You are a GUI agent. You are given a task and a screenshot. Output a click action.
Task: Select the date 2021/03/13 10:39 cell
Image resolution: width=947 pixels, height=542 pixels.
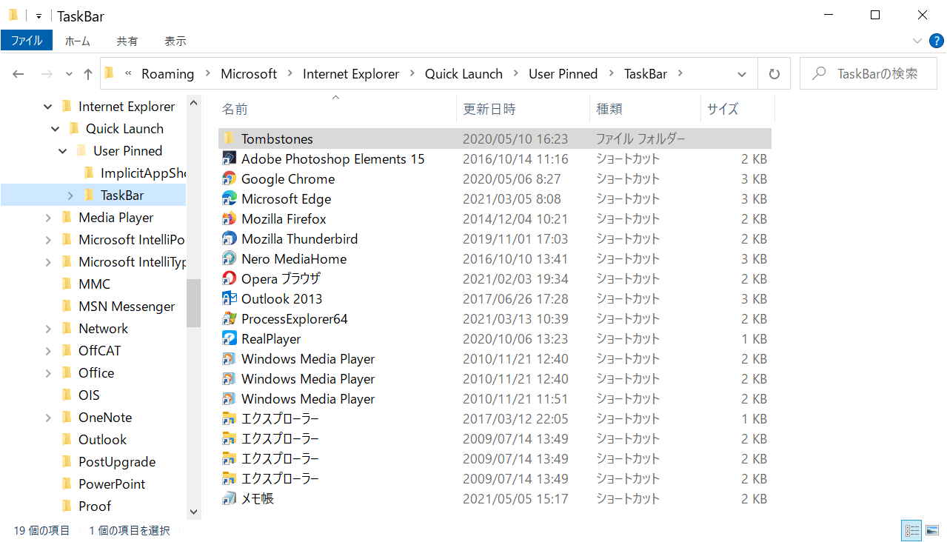pos(515,318)
